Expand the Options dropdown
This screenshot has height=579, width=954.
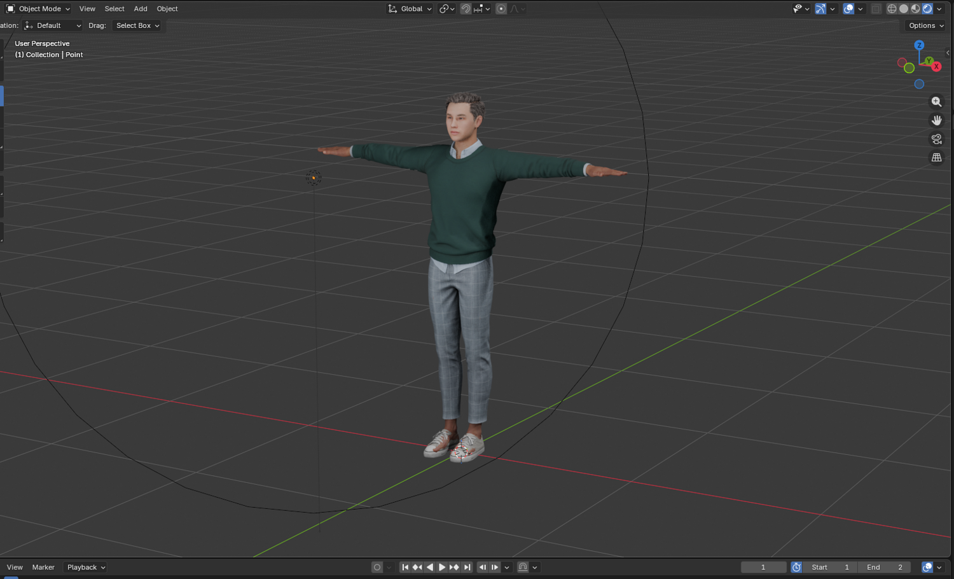pos(926,25)
